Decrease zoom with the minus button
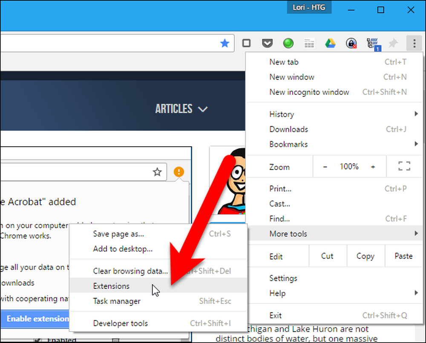The width and height of the screenshot is (426, 343). pyautogui.click(x=325, y=167)
